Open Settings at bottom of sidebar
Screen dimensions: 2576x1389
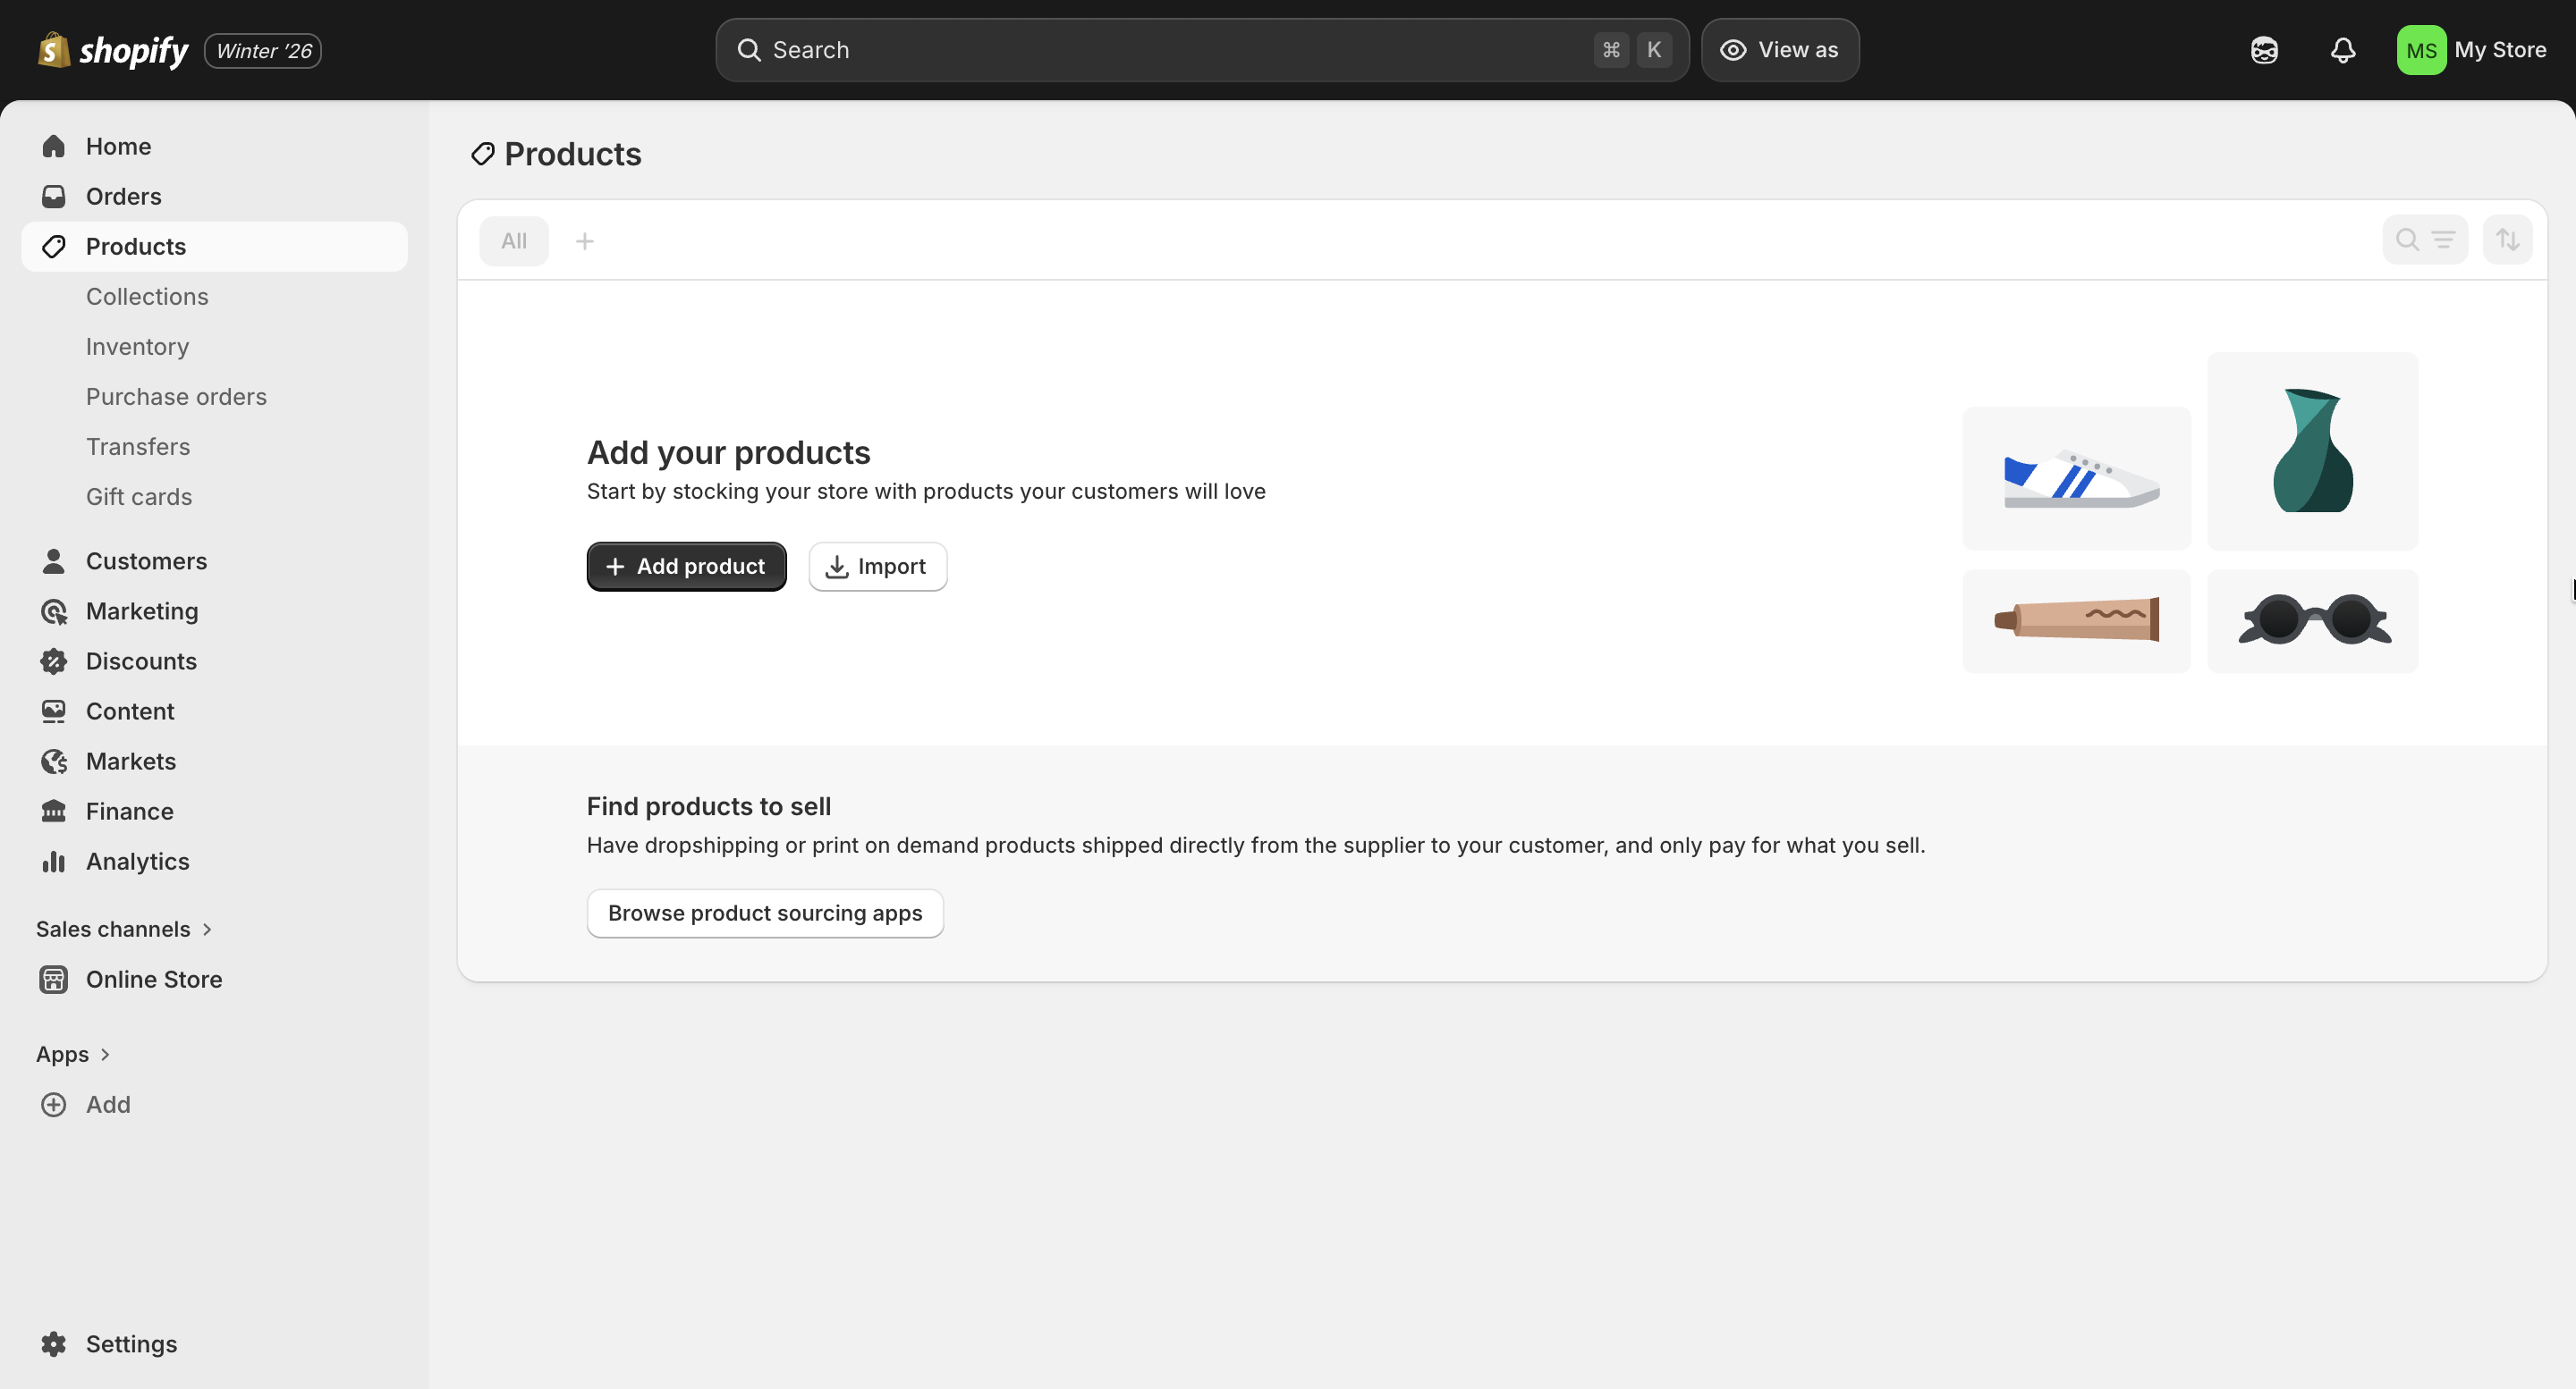coord(131,1344)
